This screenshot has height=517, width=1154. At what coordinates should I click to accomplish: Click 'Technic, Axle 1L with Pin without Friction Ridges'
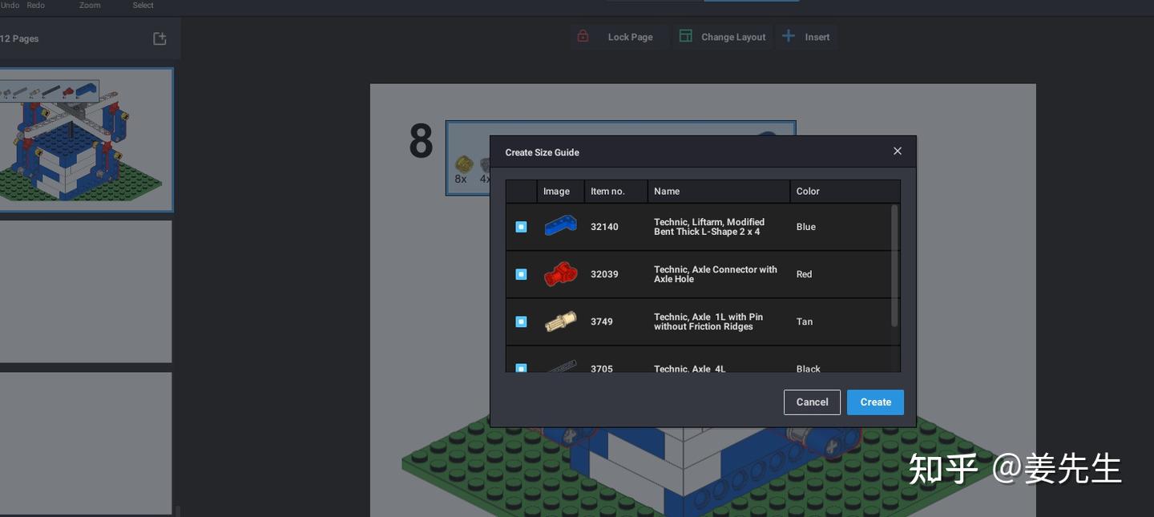coord(708,321)
